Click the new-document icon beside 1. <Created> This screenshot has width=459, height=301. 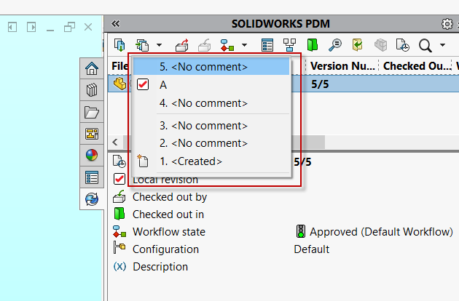tap(143, 161)
